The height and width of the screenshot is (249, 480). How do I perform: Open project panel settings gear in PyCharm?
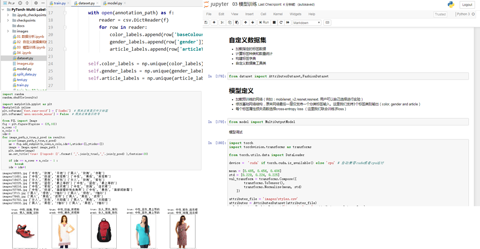(x=36, y=3)
